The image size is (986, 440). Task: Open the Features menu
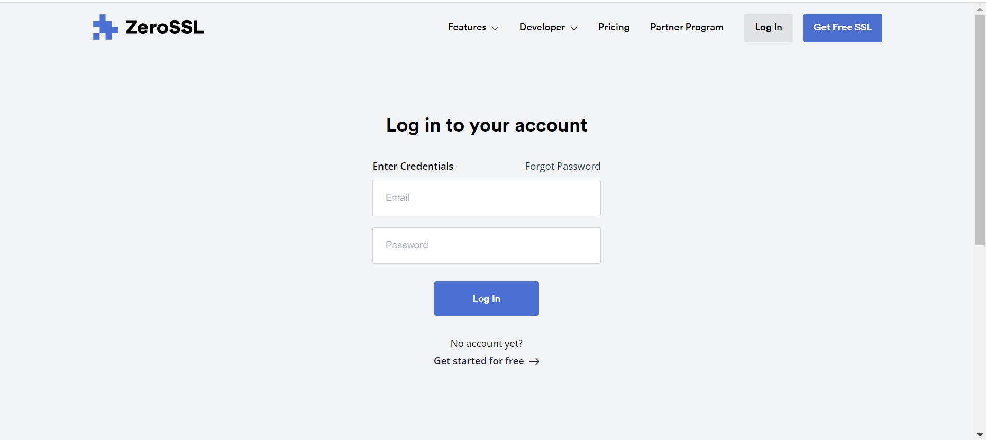[473, 27]
